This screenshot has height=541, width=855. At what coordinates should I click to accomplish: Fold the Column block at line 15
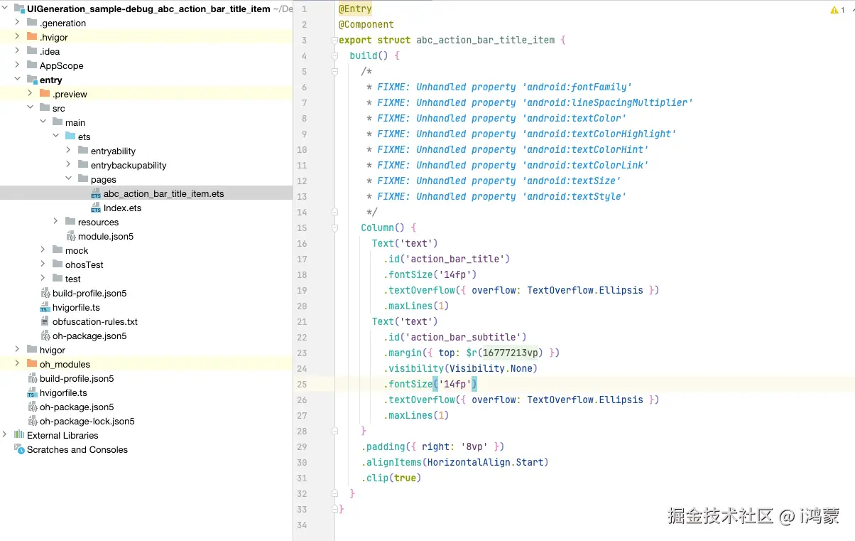tap(334, 228)
